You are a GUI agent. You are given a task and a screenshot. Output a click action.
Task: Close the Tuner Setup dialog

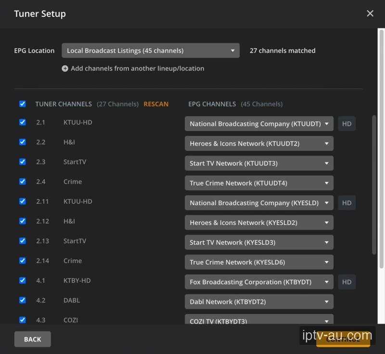pyautogui.click(x=370, y=13)
